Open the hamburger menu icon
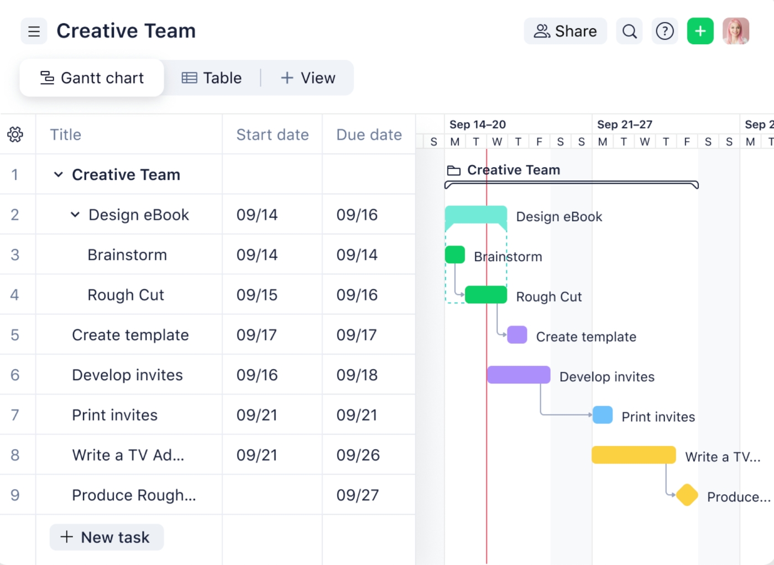774x565 pixels. coord(34,31)
